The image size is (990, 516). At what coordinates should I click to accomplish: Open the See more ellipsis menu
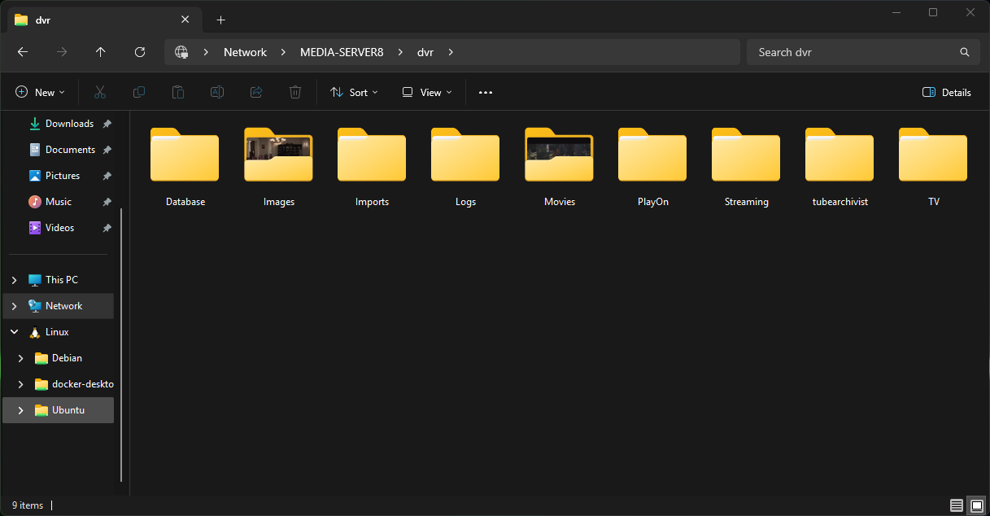point(486,93)
